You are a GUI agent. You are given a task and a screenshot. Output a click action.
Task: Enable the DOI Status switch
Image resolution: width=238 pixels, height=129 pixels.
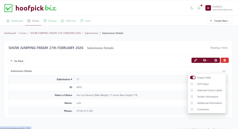(193, 84)
